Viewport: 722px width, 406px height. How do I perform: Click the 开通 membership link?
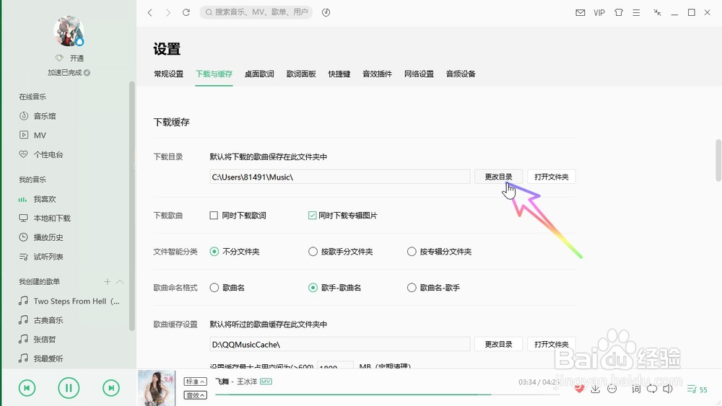click(x=77, y=58)
